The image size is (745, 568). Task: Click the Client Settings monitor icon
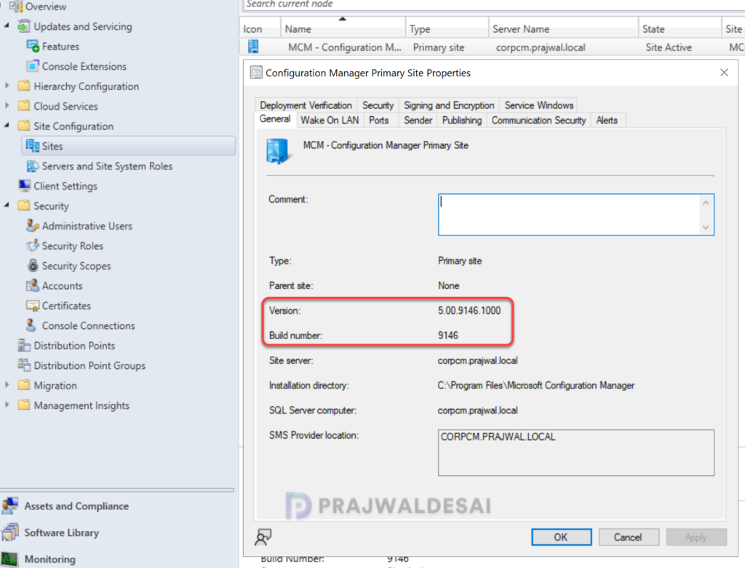tap(24, 186)
